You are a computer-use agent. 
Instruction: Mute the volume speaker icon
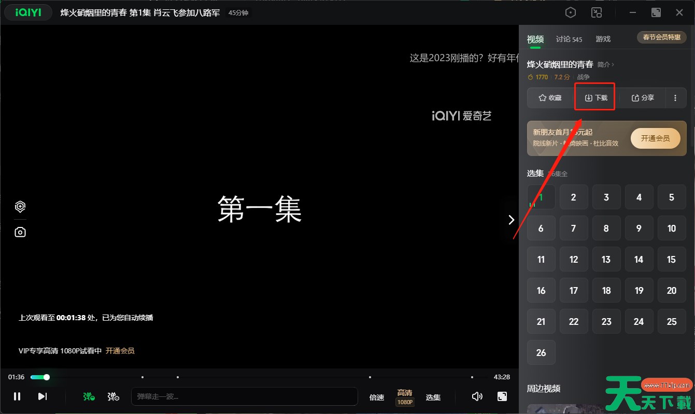(477, 396)
